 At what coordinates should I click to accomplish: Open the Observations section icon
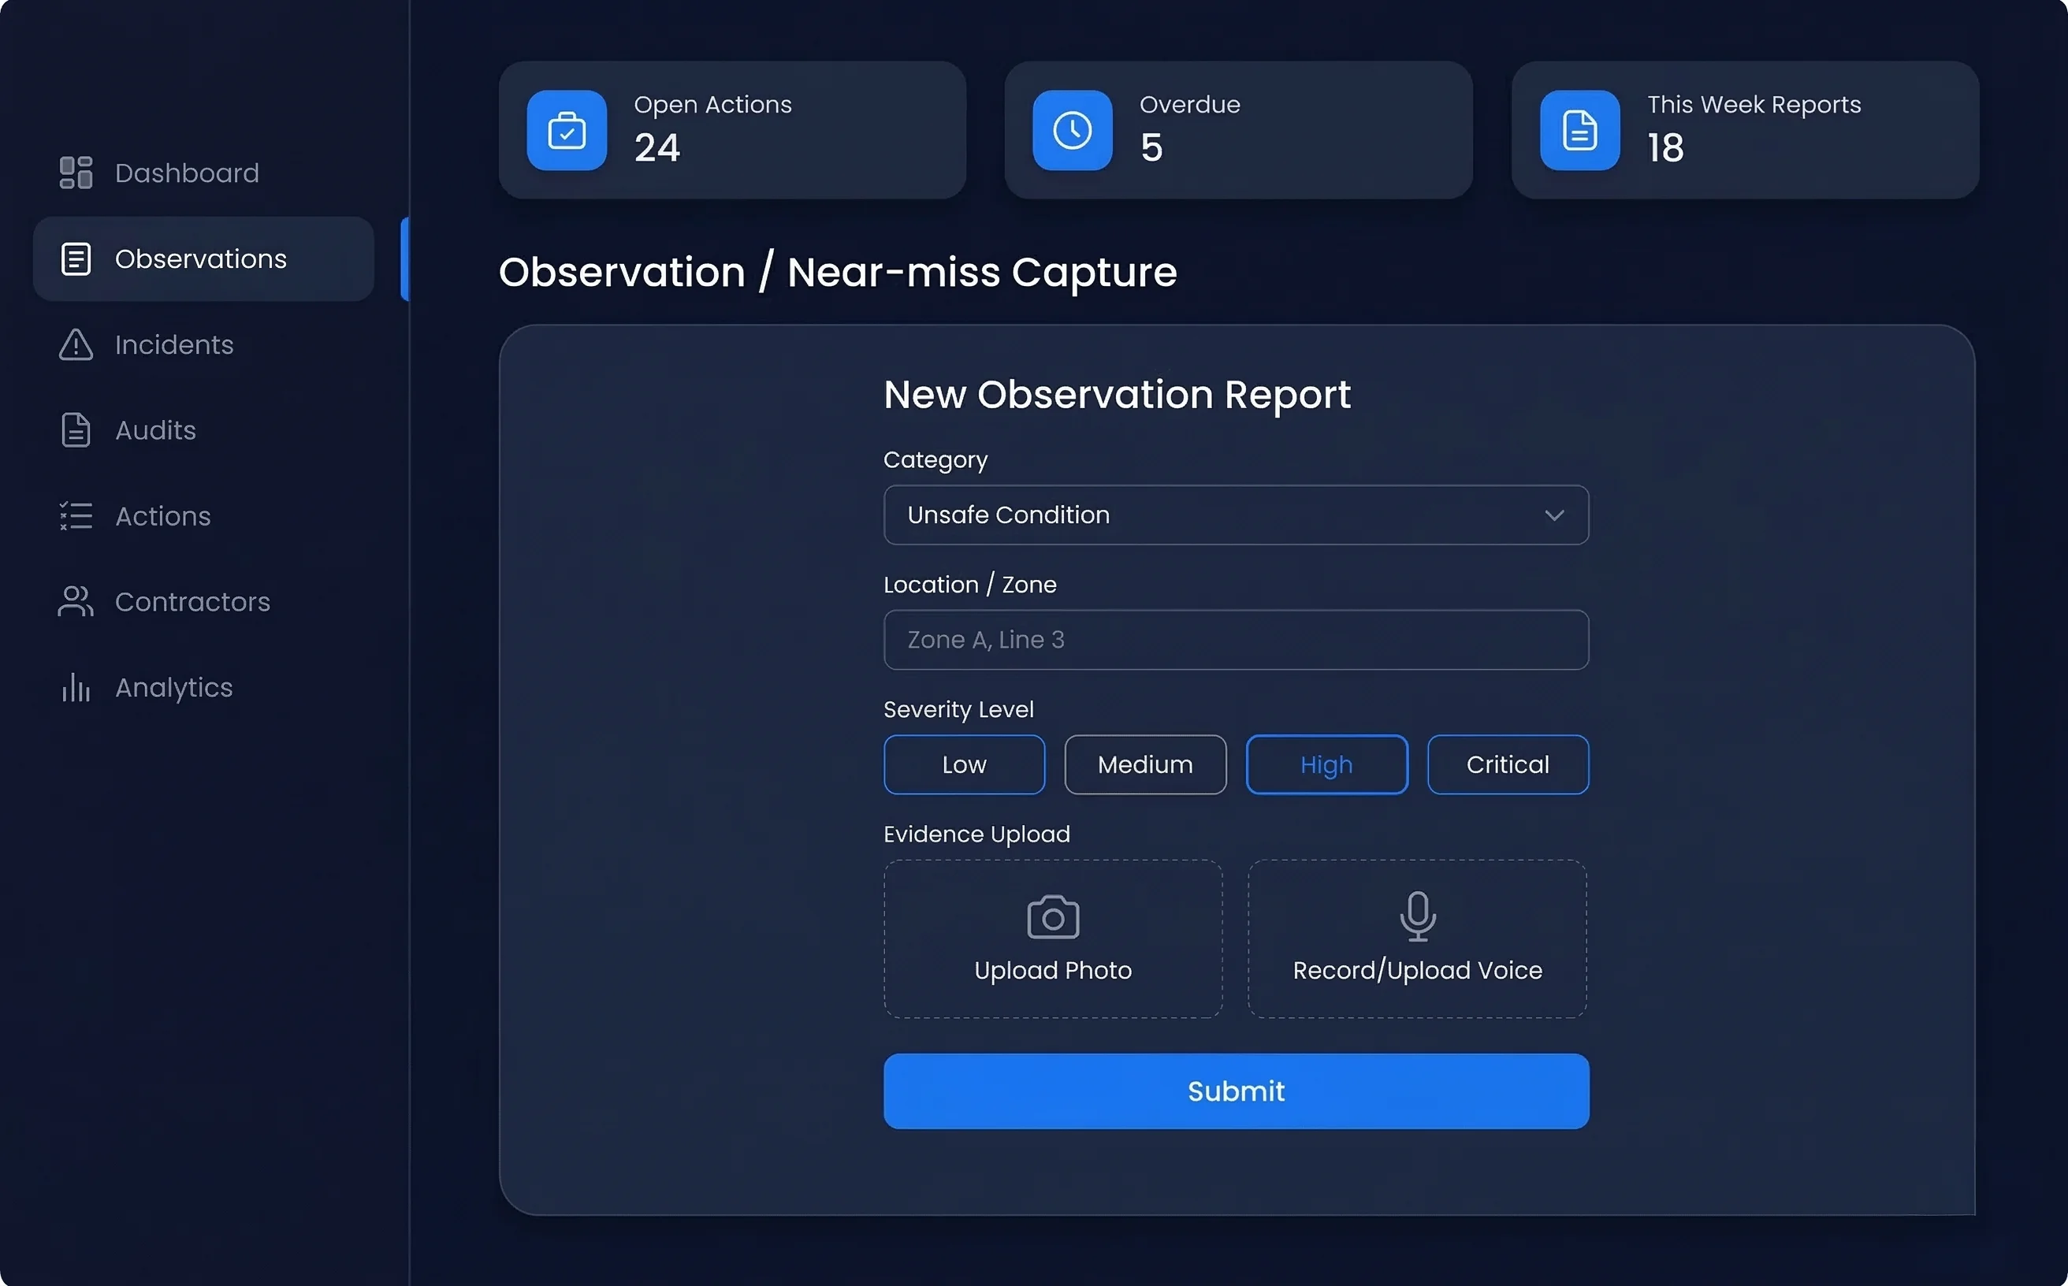[76, 258]
